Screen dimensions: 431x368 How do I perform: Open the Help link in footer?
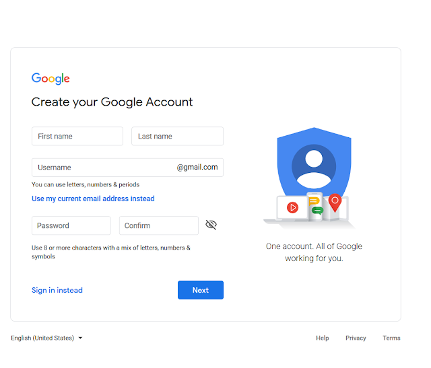[322, 338]
